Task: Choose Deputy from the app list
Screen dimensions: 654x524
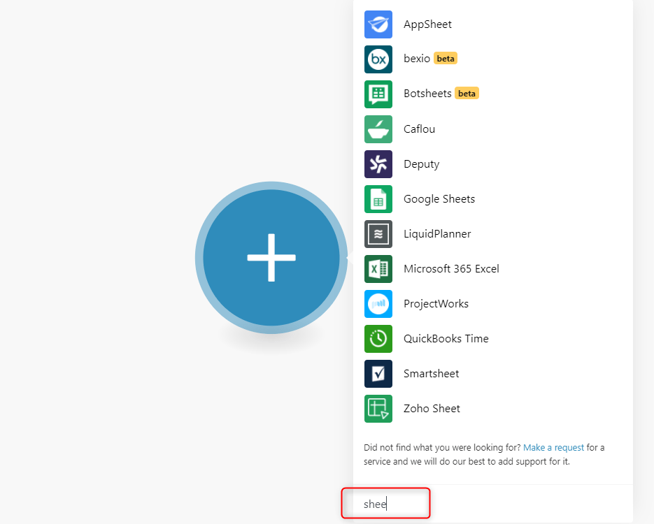Action: point(421,164)
